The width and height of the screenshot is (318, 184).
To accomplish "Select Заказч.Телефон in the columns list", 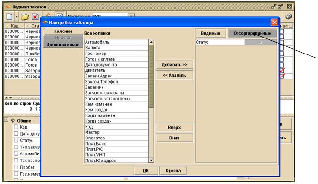I will pos(116,82).
